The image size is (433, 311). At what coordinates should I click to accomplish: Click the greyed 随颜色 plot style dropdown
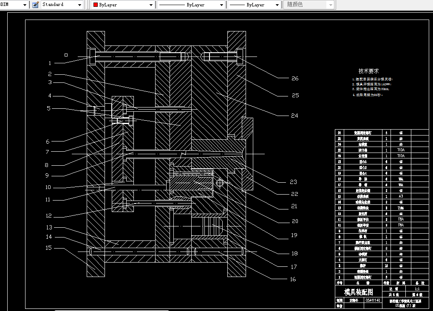click(309, 5)
